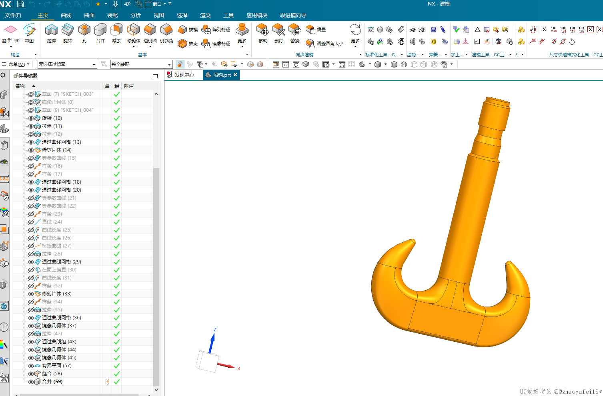Switch to the 装配 ribbon tab
Image resolution: width=603 pixels, height=396 pixels.
click(x=112, y=15)
